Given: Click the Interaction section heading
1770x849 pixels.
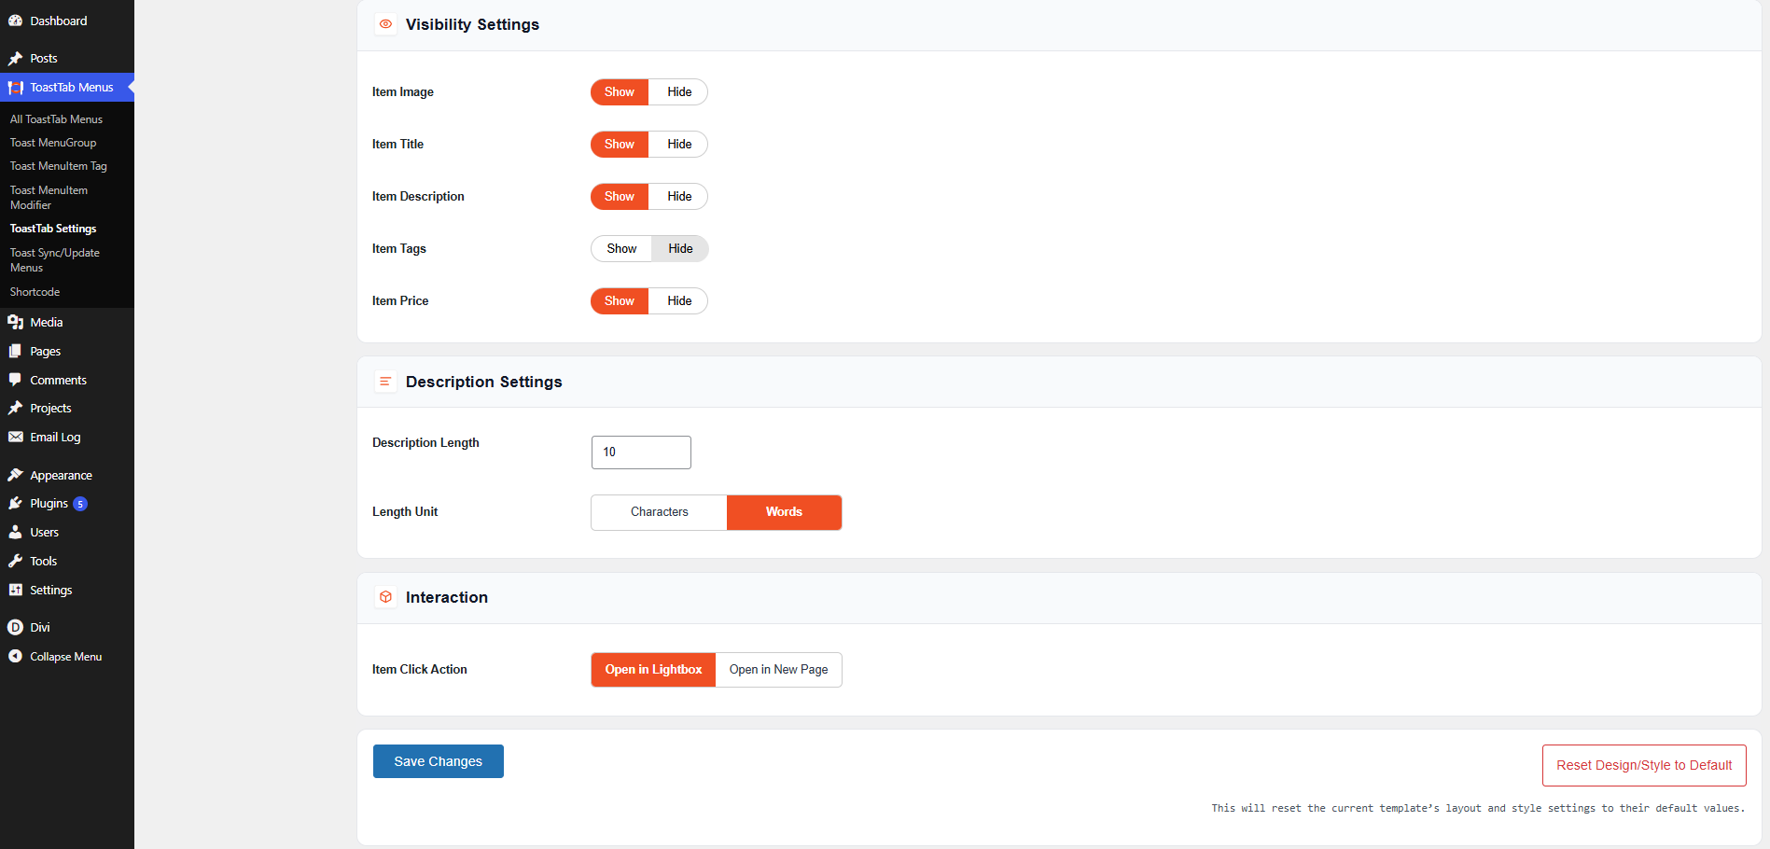Looking at the screenshot, I should click(x=447, y=597).
